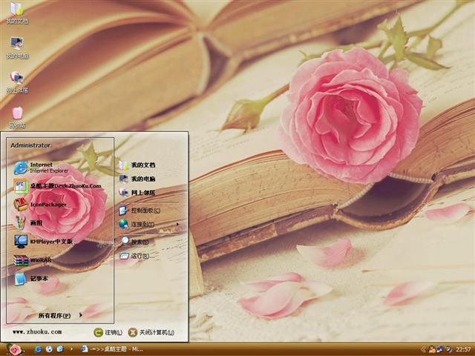Open the 我的电脑 desktop icon
Image resolution: width=475 pixels, height=356 pixels.
point(17,47)
